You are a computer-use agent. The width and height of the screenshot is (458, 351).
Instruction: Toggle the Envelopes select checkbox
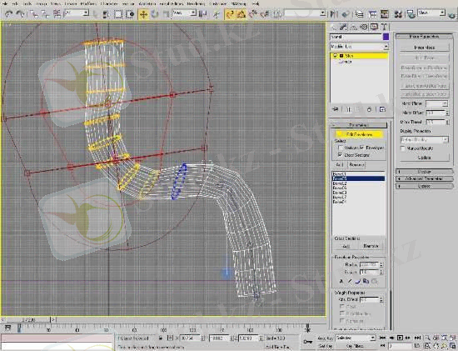click(x=362, y=148)
